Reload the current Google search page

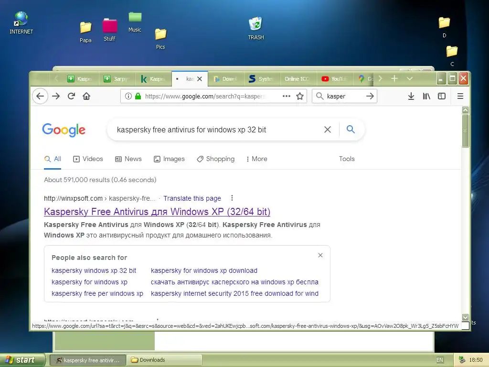tap(72, 96)
